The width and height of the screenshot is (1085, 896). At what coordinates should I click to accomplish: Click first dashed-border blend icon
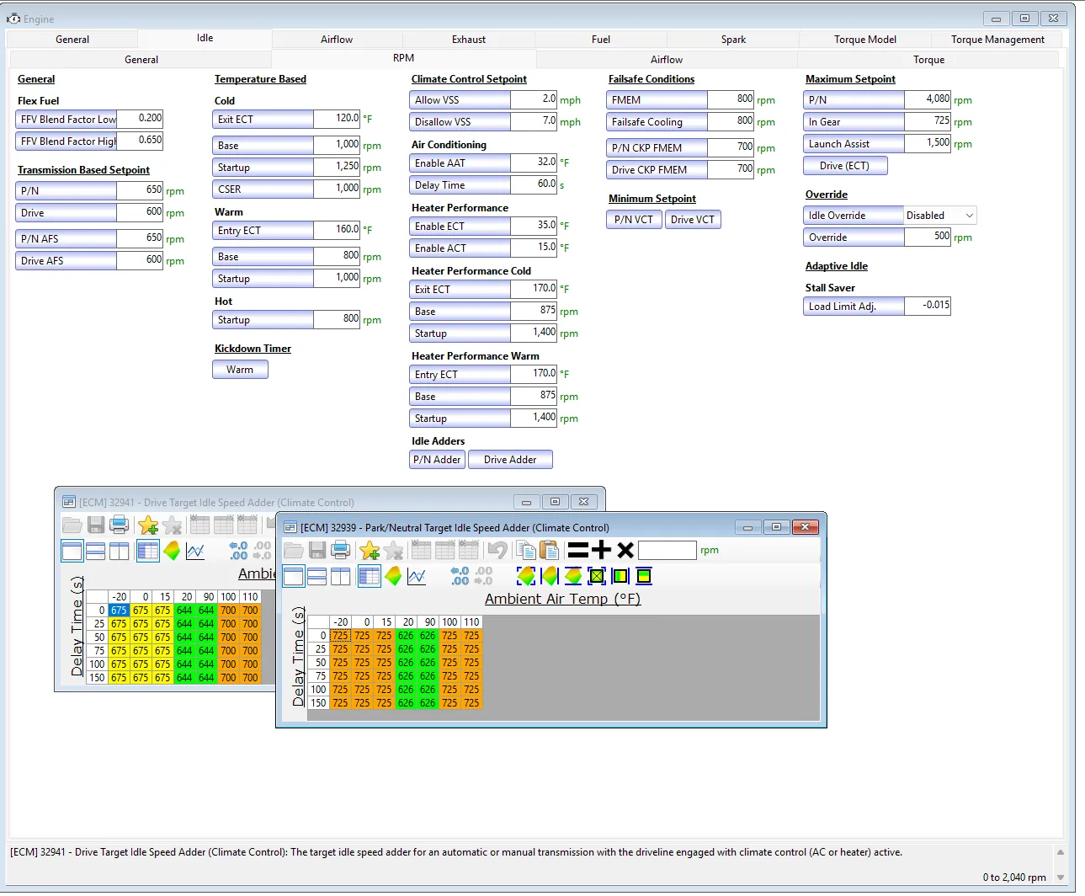click(526, 576)
